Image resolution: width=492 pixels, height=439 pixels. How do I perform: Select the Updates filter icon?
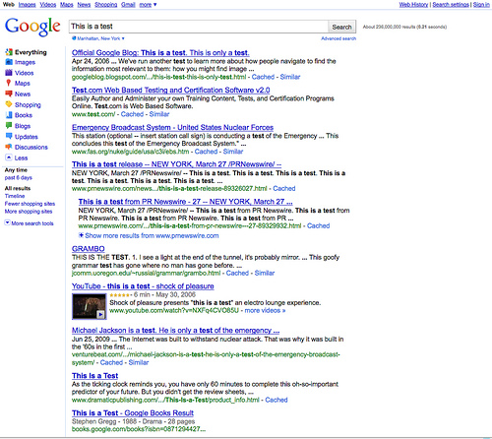click(x=9, y=136)
